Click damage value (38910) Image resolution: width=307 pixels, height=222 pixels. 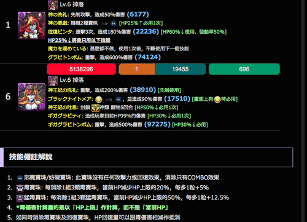pyautogui.click(x=143, y=90)
